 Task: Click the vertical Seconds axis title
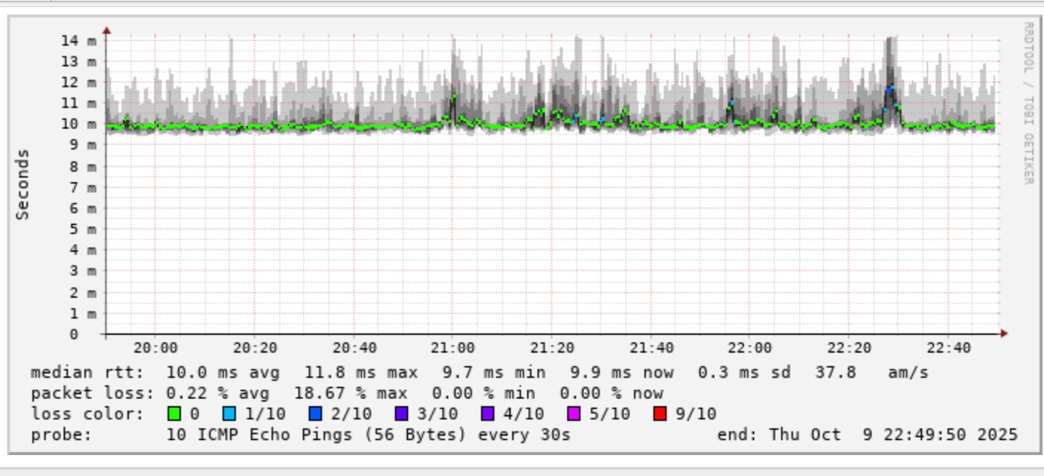click(x=22, y=185)
